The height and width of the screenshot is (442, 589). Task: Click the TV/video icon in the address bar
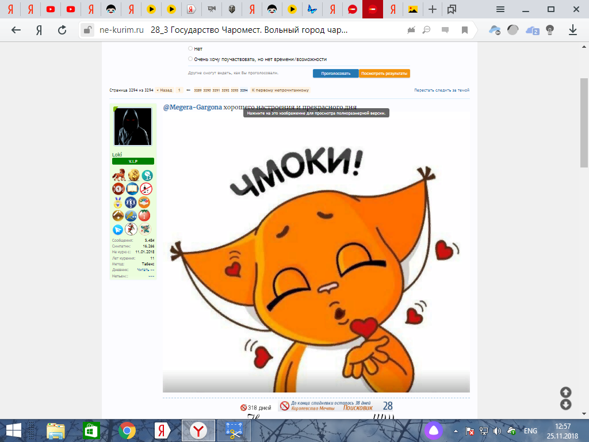pyautogui.click(x=411, y=30)
